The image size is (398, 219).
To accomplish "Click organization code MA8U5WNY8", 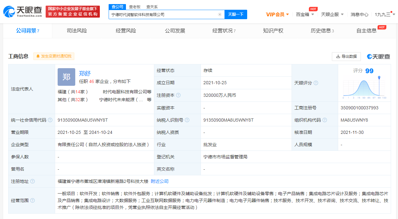I will click(x=354, y=120).
